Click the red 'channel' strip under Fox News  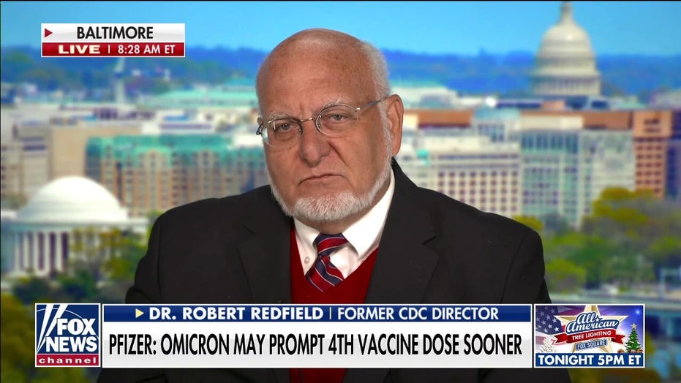68,360
